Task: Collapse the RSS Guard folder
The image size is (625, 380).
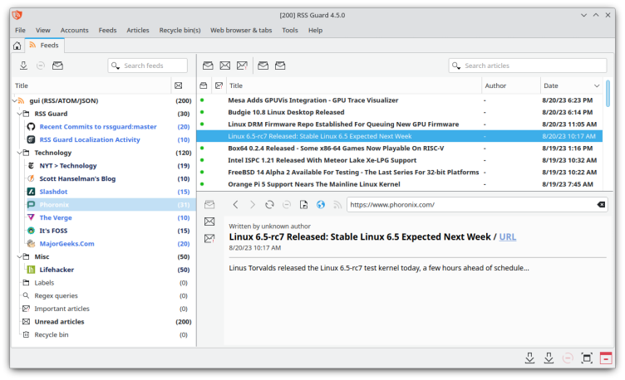Action: (x=17, y=114)
